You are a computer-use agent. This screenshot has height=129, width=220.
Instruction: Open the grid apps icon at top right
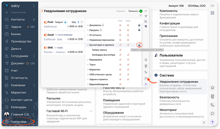tap(212, 13)
